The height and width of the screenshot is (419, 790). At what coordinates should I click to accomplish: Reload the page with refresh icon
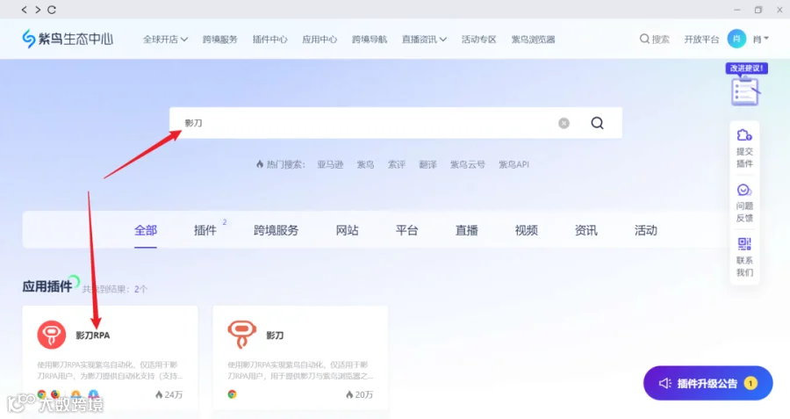click(x=52, y=10)
